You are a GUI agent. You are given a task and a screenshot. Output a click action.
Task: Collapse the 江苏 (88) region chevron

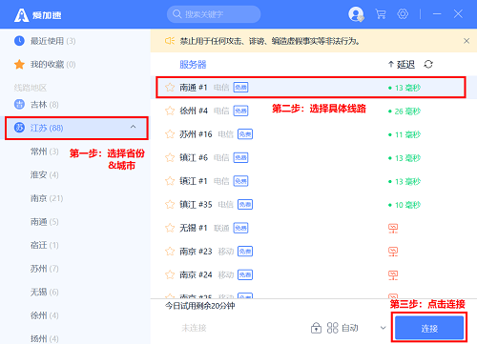pos(133,127)
